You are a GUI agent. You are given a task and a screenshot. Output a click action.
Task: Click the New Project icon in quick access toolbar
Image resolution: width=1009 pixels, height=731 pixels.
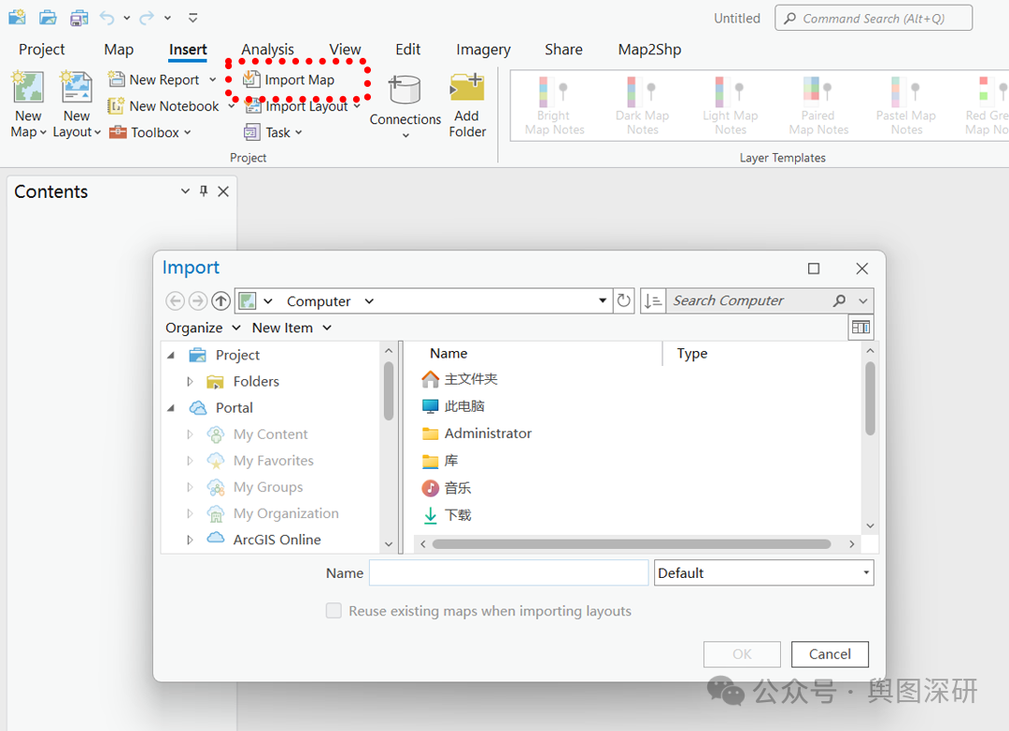point(17,18)
